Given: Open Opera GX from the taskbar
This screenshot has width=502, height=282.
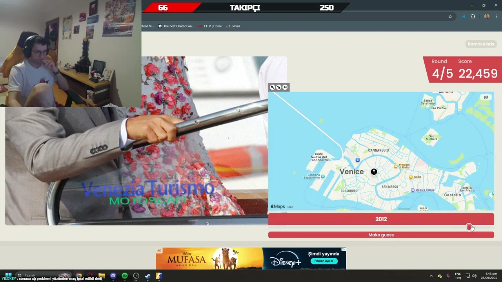Looking at the screenshot, I should 90,276.
